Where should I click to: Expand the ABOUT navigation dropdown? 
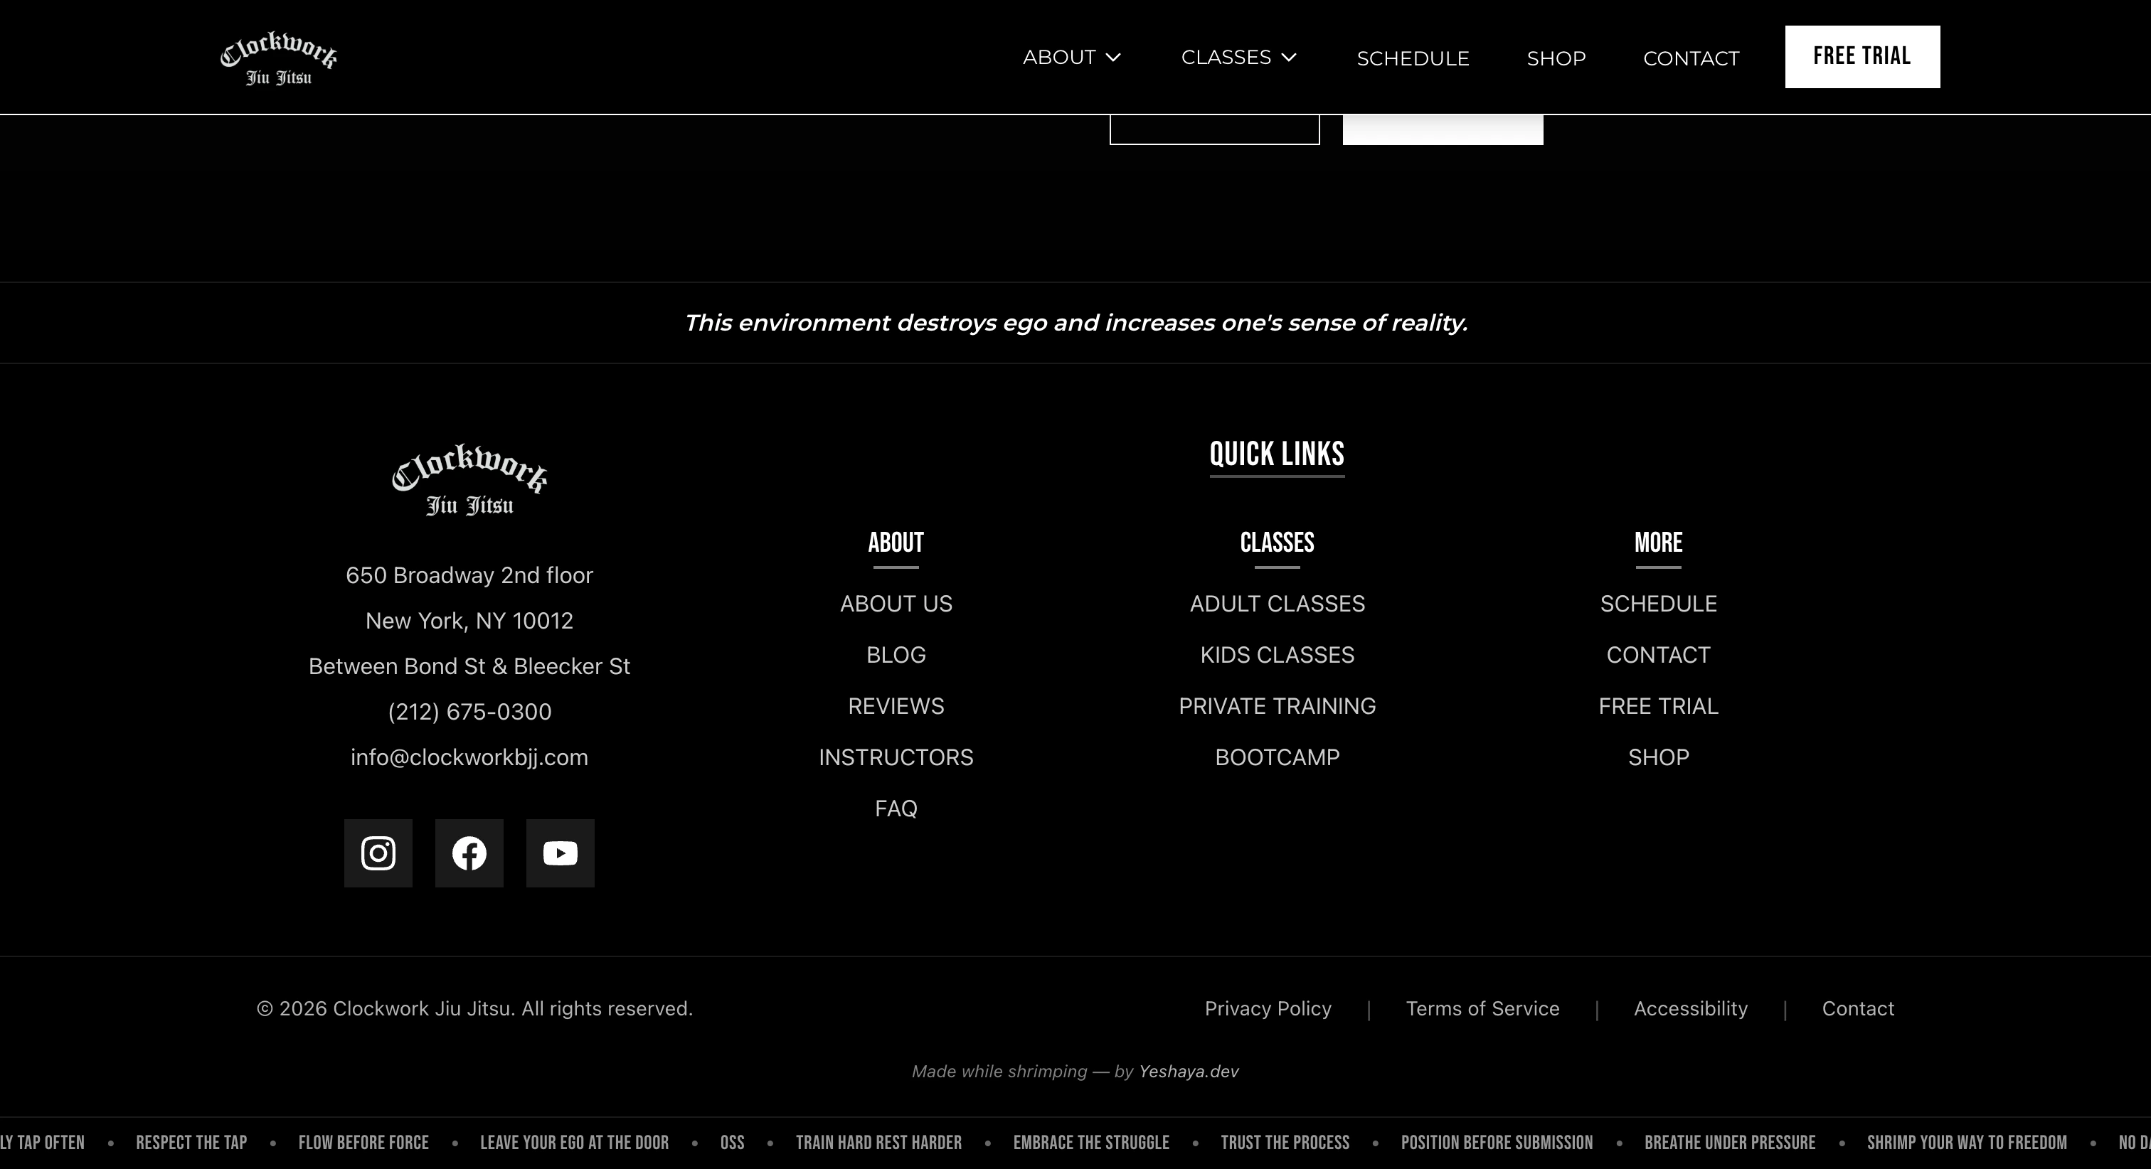point(1072,58)
